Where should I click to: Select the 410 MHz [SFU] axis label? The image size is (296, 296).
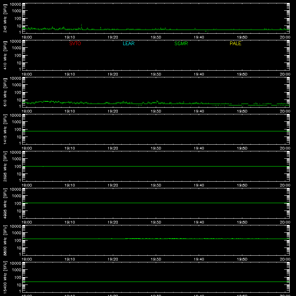pos(5,55)
